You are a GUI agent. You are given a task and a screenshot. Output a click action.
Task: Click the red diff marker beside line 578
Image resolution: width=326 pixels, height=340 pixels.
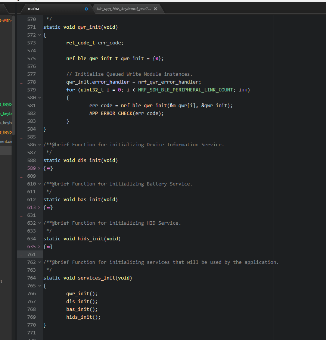21,82
